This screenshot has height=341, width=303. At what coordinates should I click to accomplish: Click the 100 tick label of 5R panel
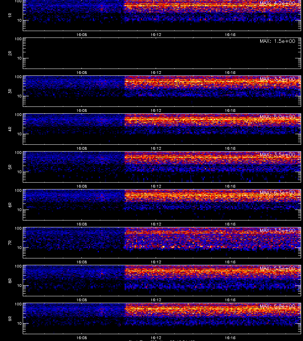(18, 153)
